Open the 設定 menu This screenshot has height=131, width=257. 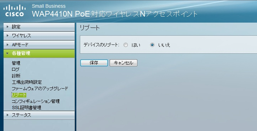click(39, 27)
